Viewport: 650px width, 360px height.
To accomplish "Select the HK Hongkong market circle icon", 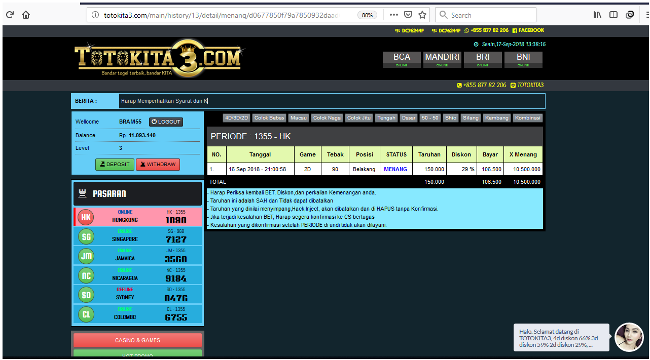I will 86,217.
